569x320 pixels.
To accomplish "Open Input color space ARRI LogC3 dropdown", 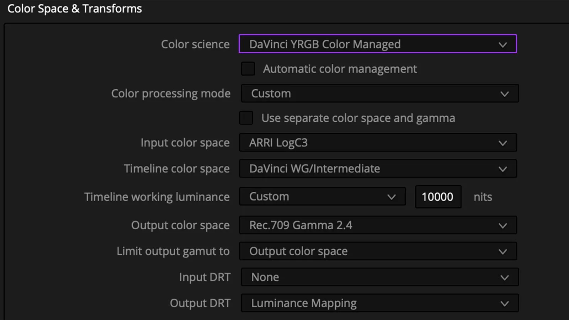I will 378,143.
